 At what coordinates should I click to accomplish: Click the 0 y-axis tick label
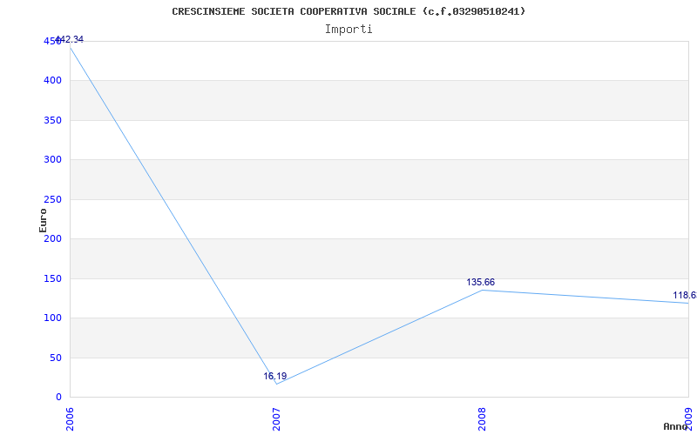[x=58, y=398]
